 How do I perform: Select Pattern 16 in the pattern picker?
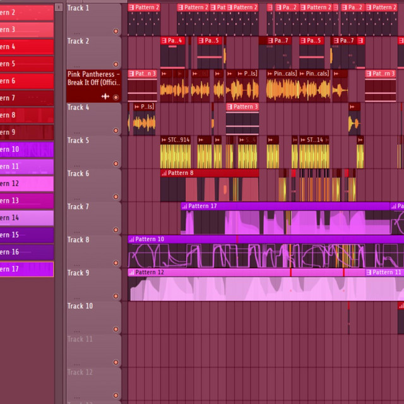(27, 252)
